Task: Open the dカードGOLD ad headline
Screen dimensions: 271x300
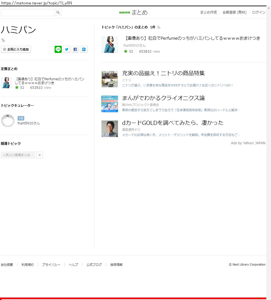Action: [x=173, y=123]
